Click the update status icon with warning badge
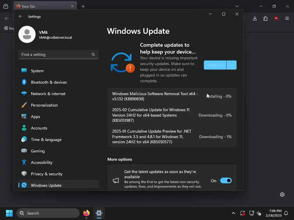Viewport: 294px width, 220px height. (123, 62)
